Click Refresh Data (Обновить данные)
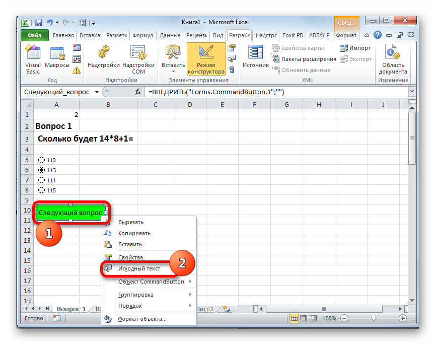This screenshot has width=435, height=345. (301, 70)
